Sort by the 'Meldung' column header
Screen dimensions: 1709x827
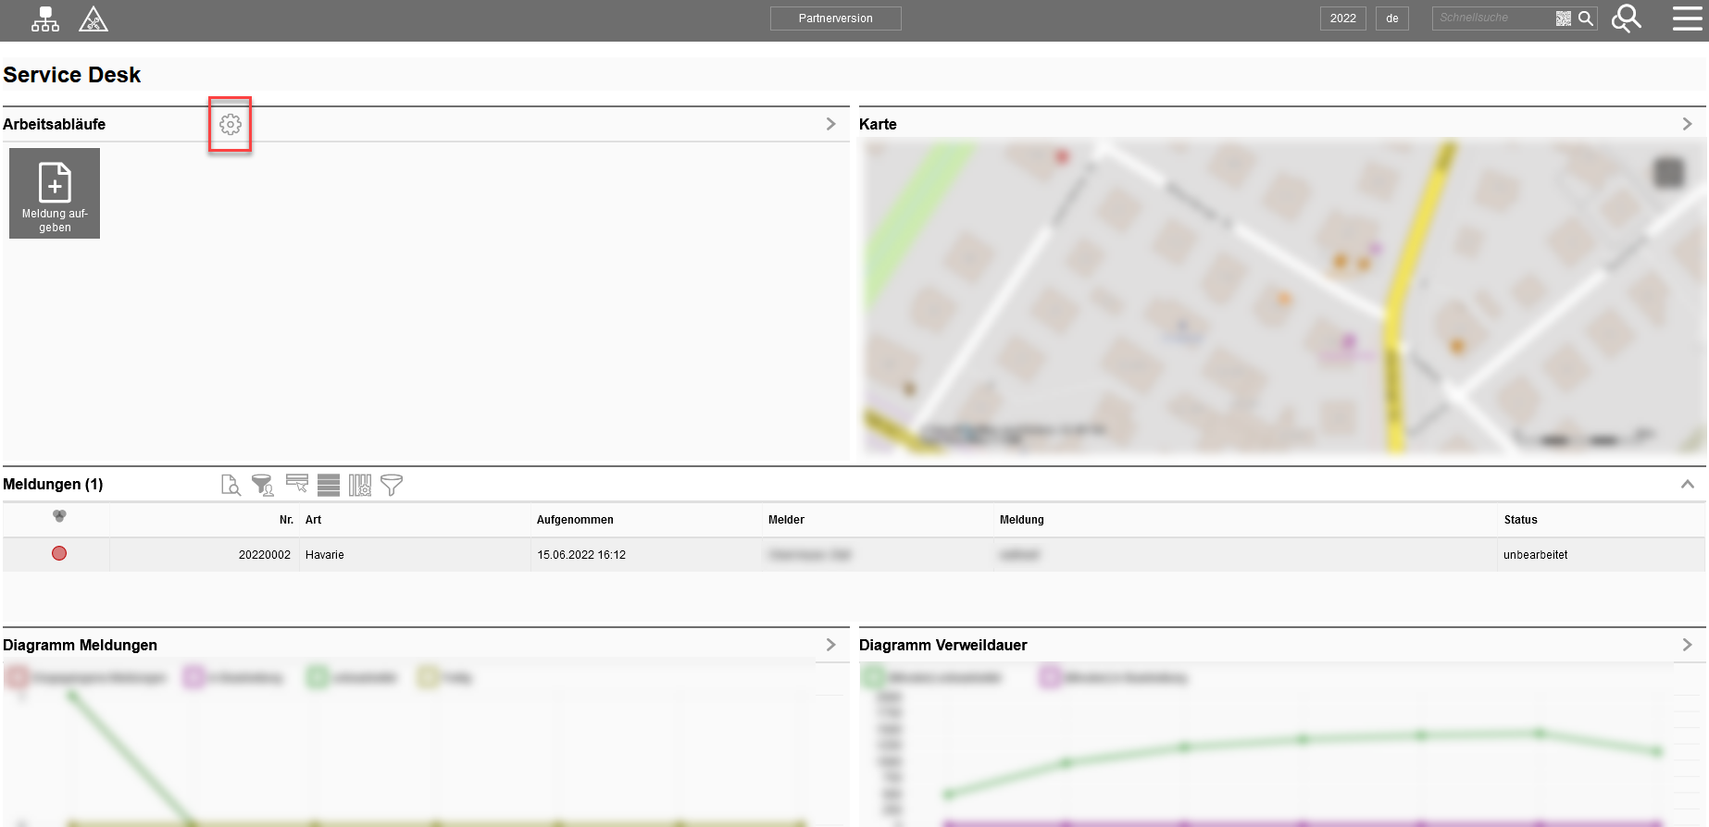pyautogui.click(x=1021, y=520)
